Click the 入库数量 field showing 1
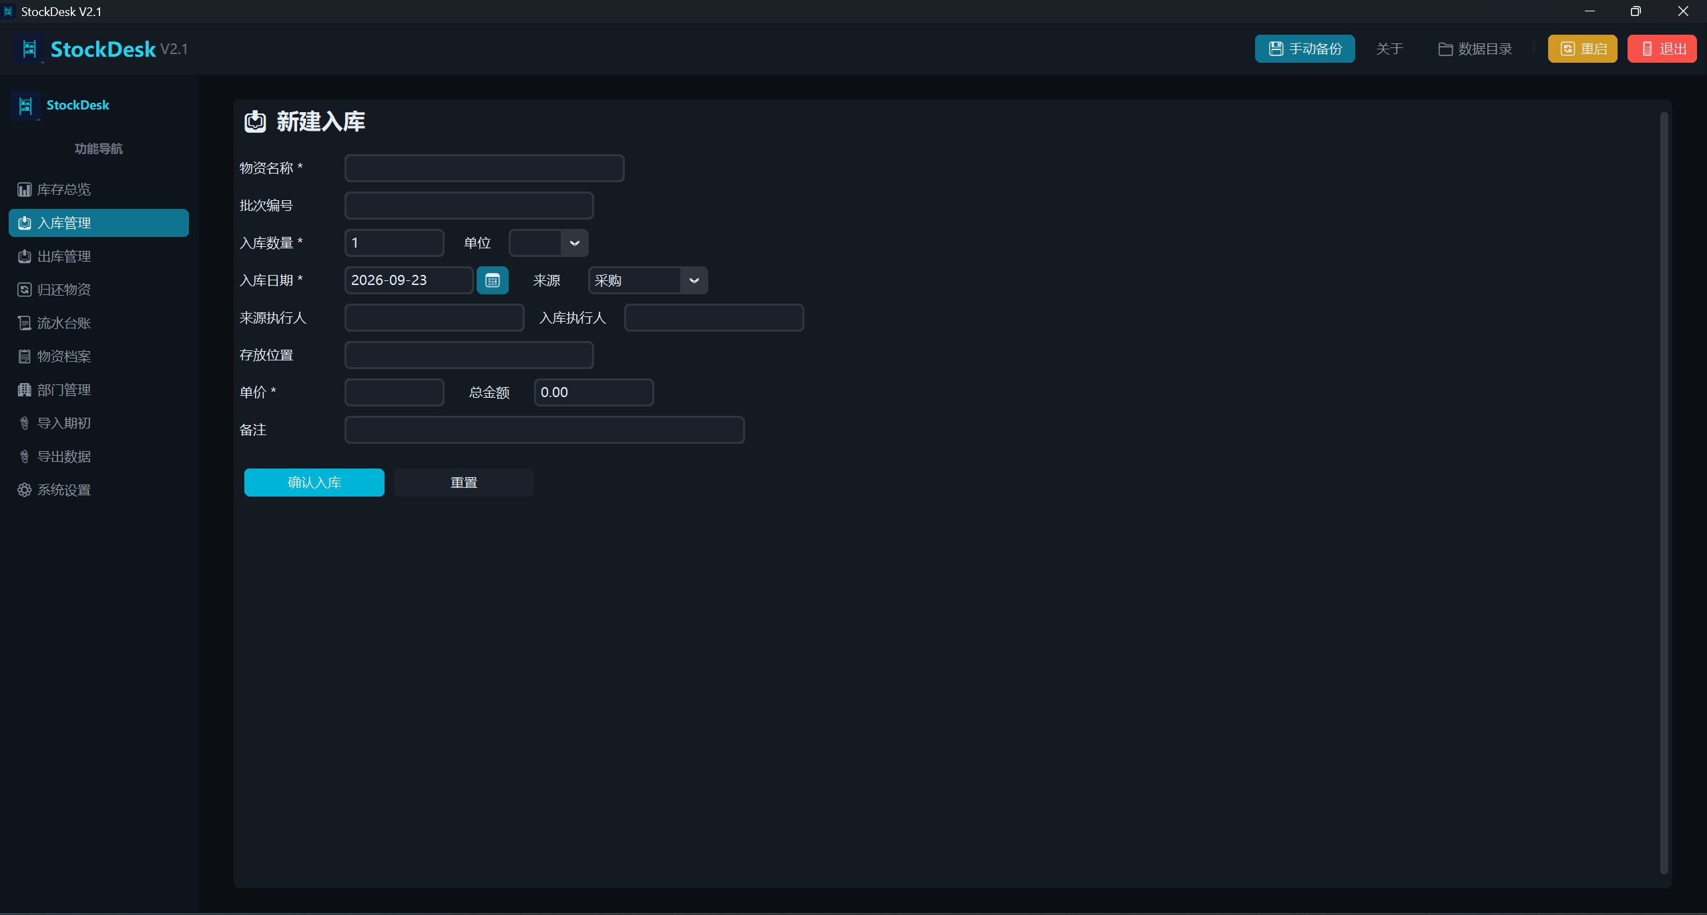This screenshot has width=1707, height=915. (x=395, y=243)
